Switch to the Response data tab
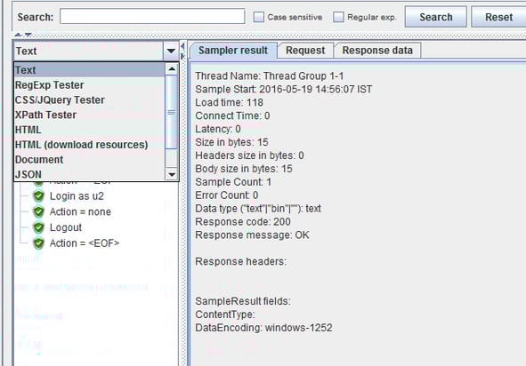 click(x=377, y=51)
